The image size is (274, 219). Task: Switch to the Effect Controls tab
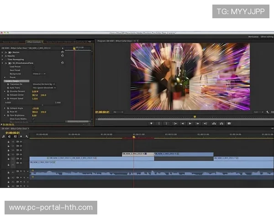point(33,42)
